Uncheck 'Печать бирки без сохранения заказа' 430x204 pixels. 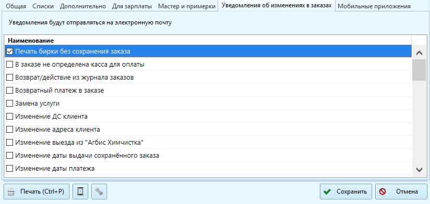pos(9,51)
